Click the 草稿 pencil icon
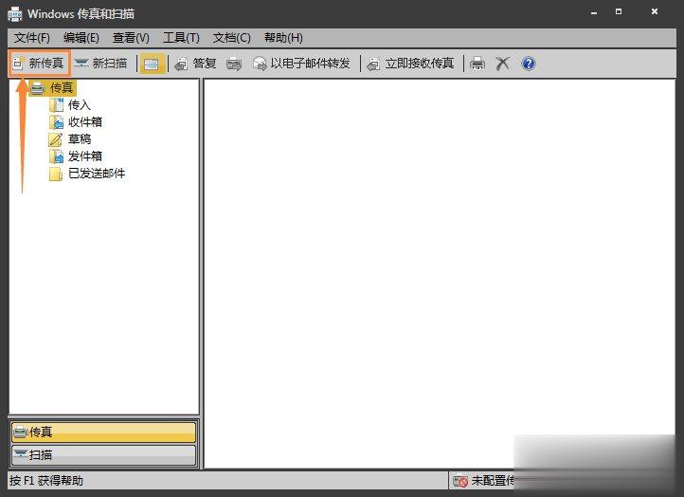 tap(56, 139)
